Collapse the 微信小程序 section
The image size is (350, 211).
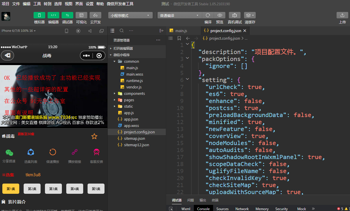click(137, 55)
